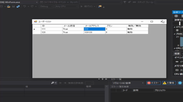Sort by the メール送信 column header
This screenshot has height=102, width=183.
pos(73,26)
